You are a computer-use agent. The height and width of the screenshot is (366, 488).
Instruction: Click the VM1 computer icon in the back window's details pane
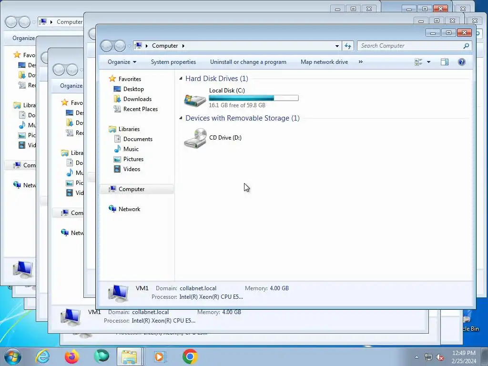coord(71,316)
